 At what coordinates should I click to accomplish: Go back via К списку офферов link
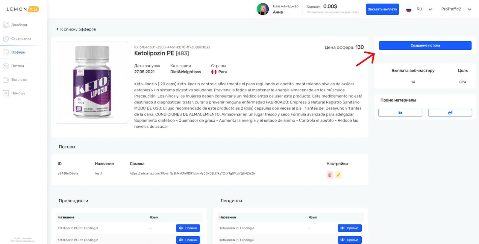pyautogui.click(x=76, y=29)
